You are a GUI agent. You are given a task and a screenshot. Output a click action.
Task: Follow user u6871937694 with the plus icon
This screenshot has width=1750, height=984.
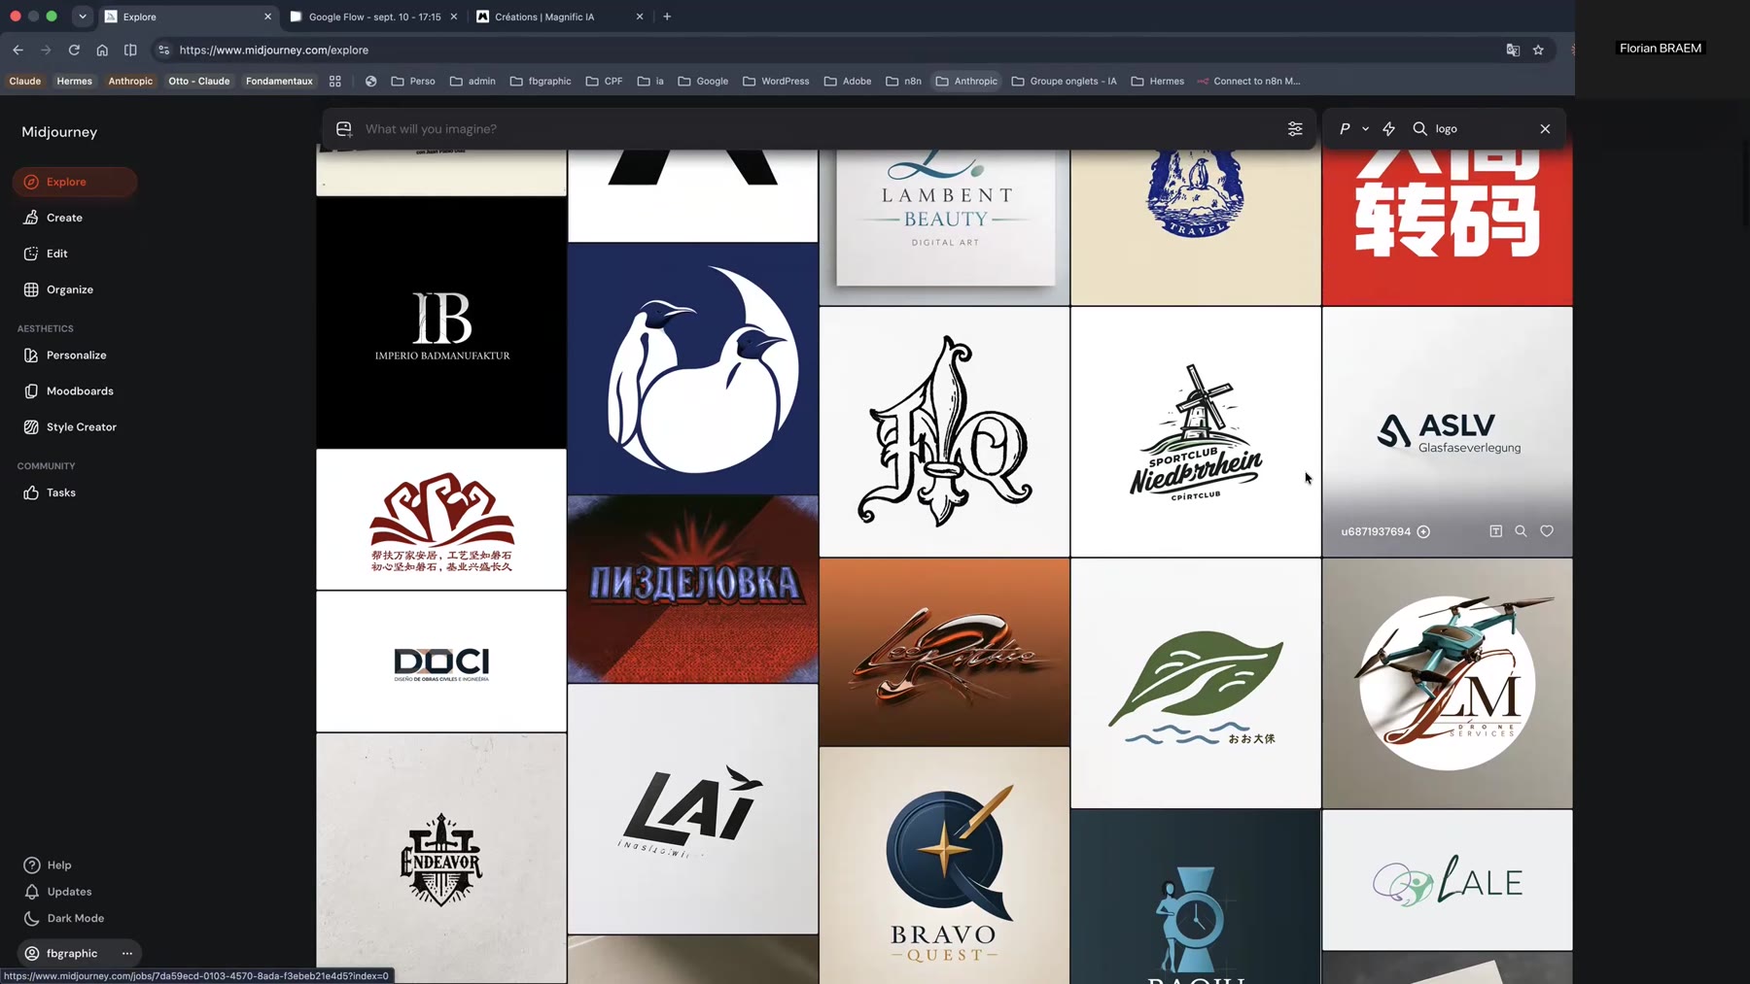click(x=1423, y=532)
